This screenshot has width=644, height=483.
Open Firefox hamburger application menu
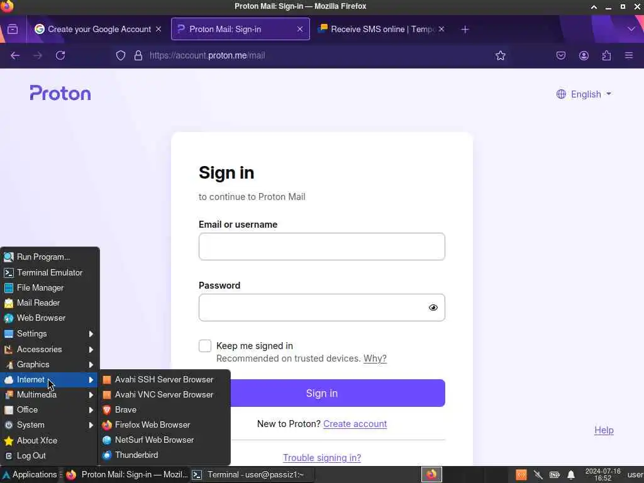coord(629,55)
